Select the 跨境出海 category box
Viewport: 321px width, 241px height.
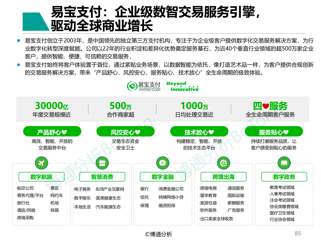click(x=223, y=177)
